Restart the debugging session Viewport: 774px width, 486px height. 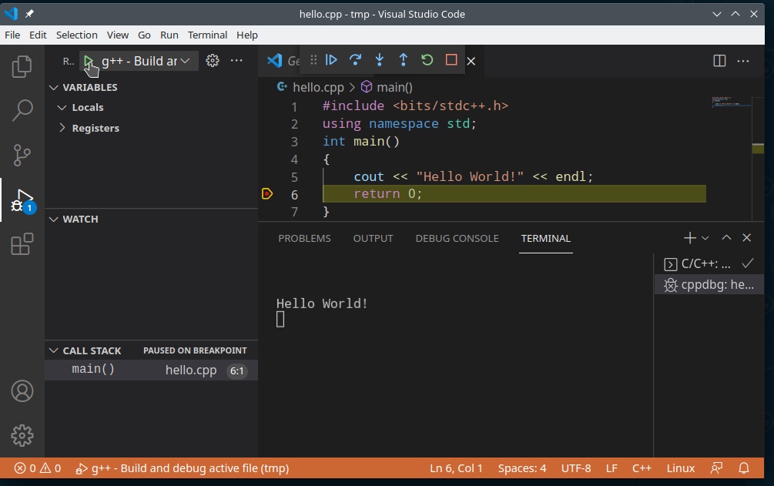[x=427, y=60]
